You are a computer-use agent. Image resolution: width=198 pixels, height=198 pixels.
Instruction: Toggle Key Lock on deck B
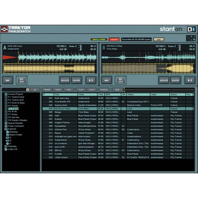coord(120,80)
